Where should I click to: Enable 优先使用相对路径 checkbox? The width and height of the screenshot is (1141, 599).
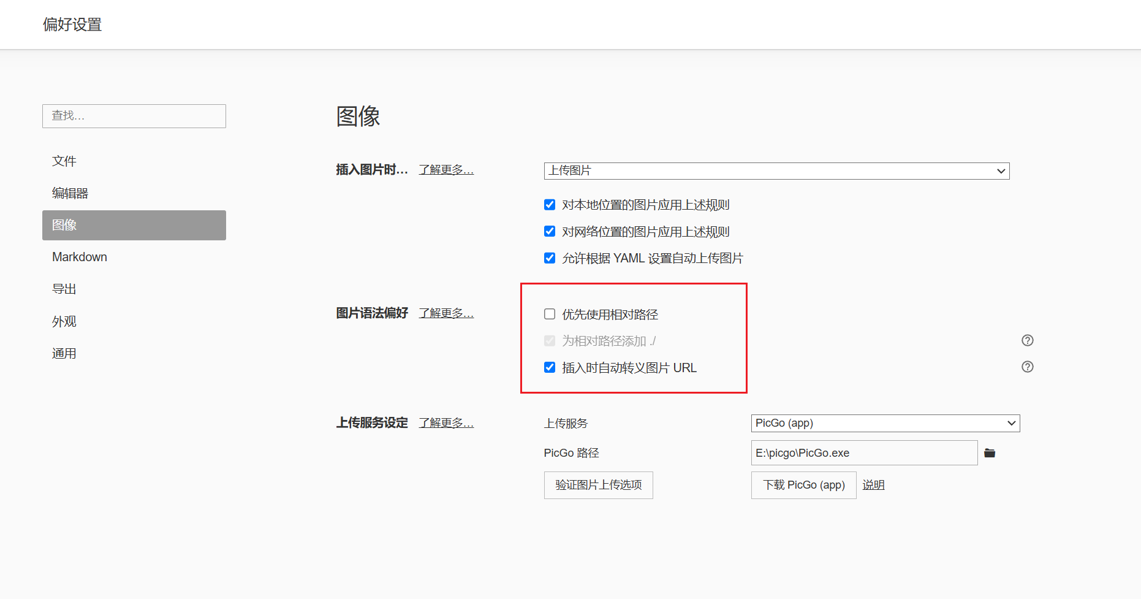coord(550,315)
